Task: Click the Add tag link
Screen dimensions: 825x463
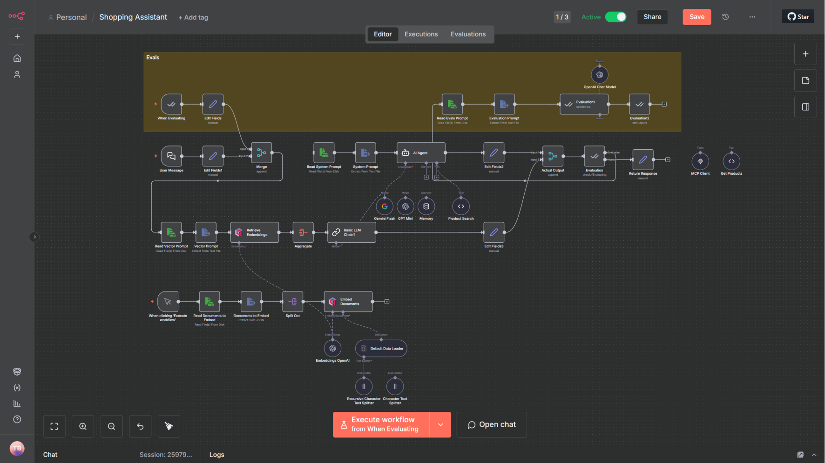Action: coord(193,18)
